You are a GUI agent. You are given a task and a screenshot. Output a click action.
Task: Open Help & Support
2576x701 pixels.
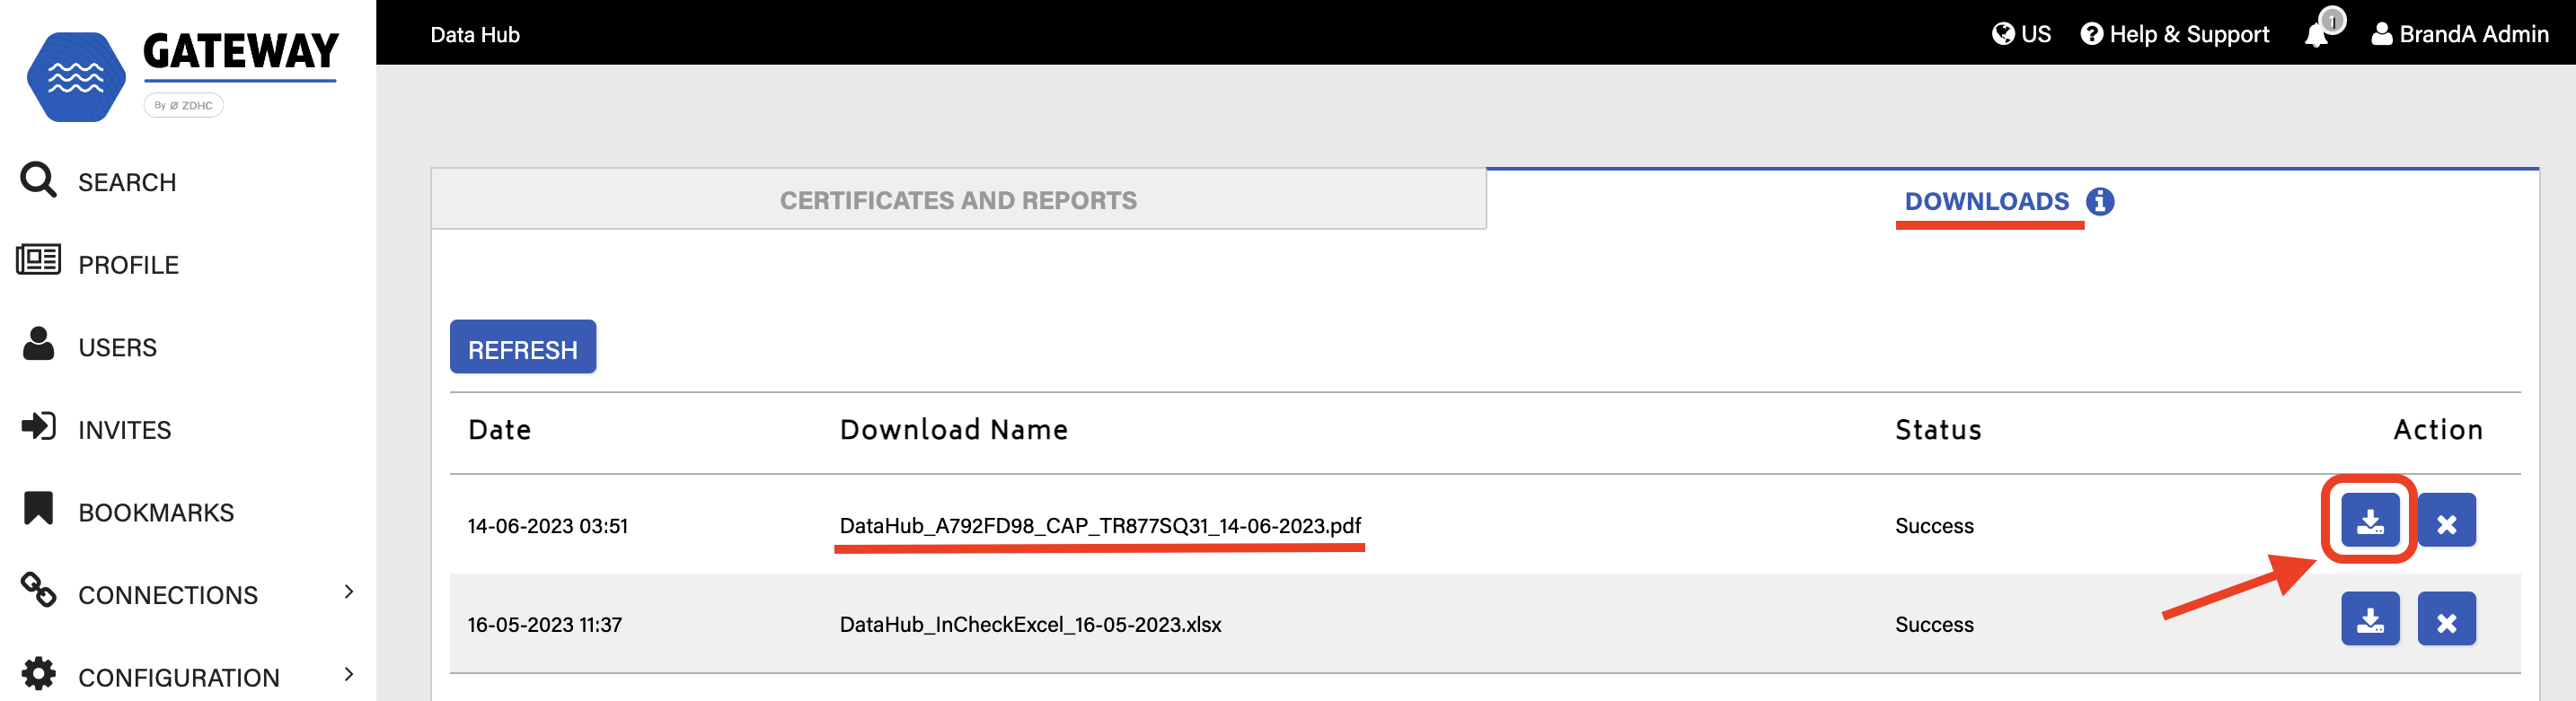click(2174, 34)
